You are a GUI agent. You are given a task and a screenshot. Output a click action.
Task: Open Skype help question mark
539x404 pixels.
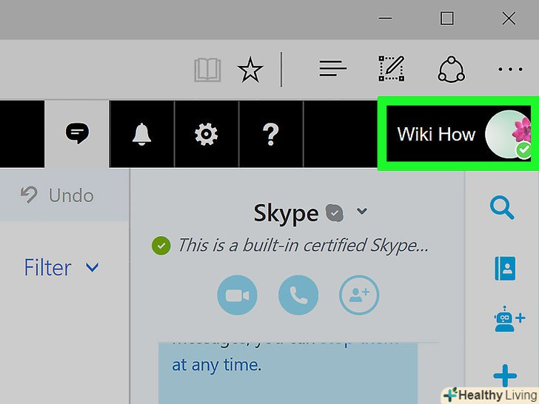(x=271, y=135)
